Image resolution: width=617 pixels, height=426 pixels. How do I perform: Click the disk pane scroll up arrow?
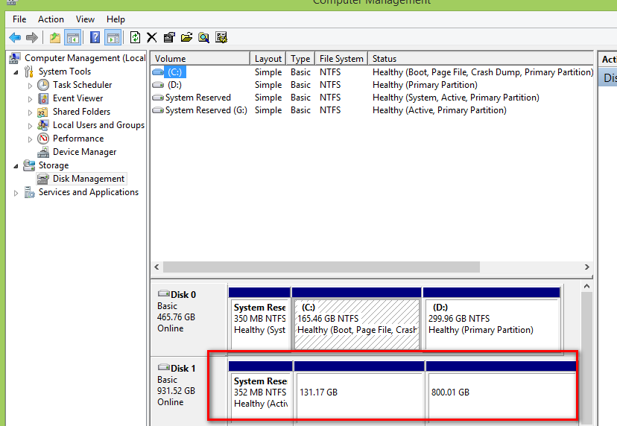[586, 287]
